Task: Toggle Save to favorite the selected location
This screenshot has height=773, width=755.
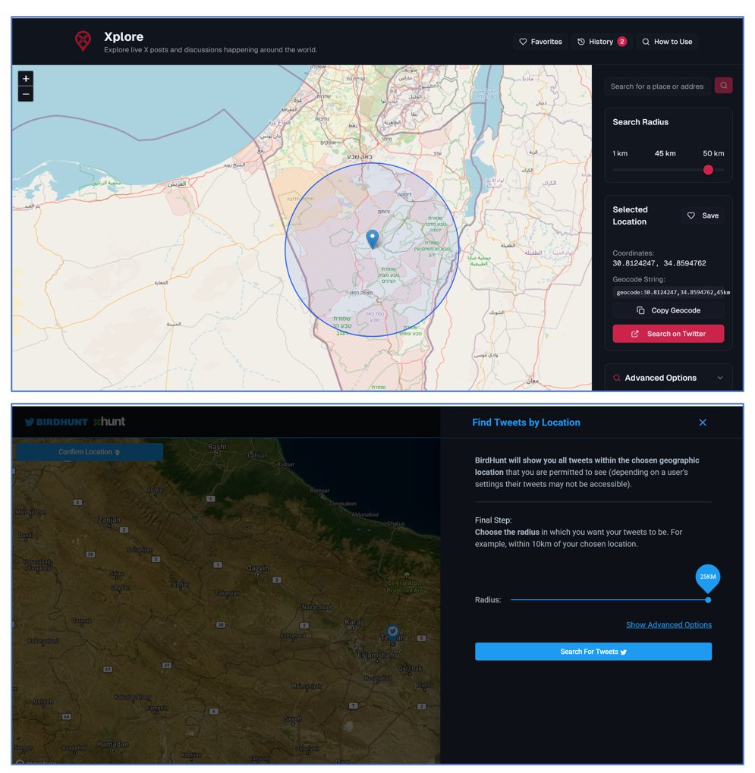Action: click(x=702, y=215)
